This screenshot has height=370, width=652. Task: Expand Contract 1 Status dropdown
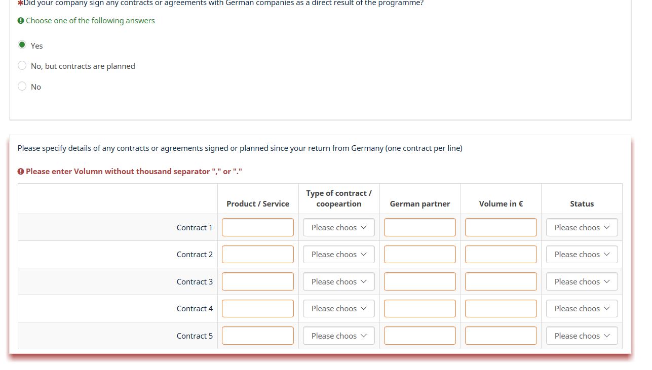[582, 227]
